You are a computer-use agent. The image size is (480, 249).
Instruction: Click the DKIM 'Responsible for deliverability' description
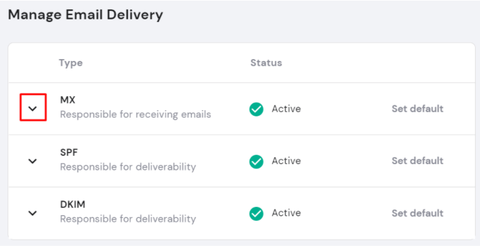pos(128,219)
